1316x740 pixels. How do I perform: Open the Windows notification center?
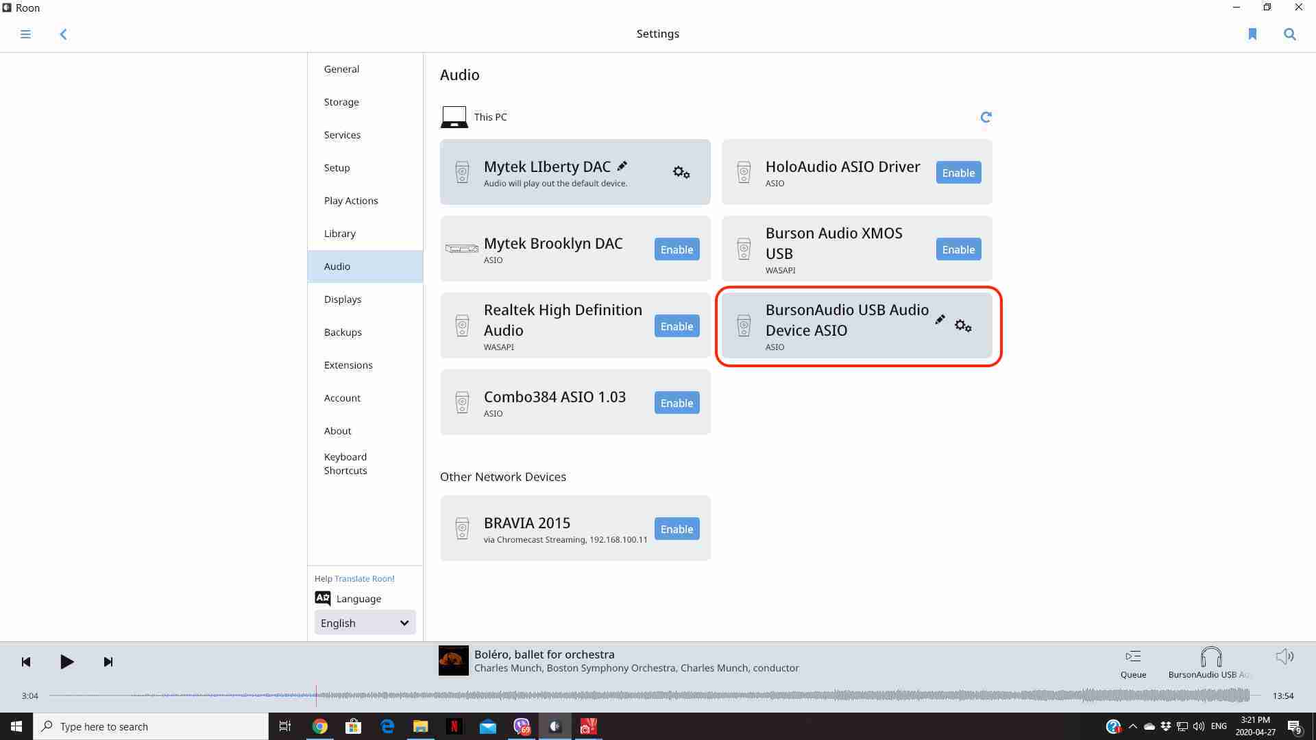click(1295, 726)
